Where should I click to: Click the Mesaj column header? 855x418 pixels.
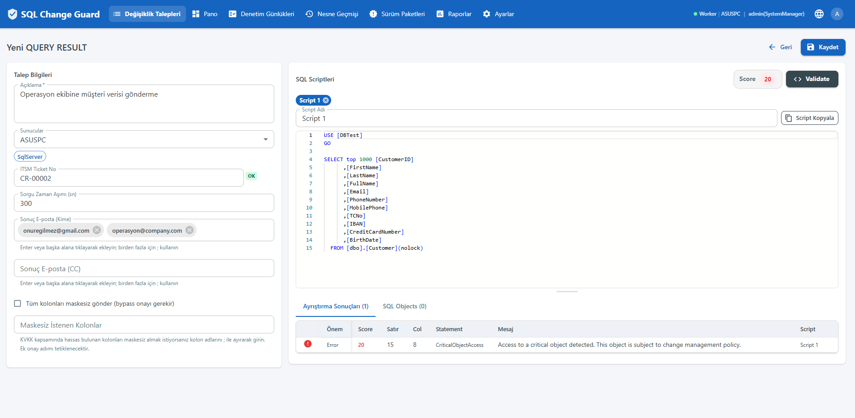(505, 329)
